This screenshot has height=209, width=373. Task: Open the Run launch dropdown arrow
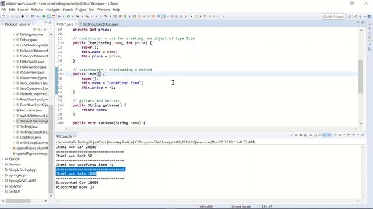73,16
